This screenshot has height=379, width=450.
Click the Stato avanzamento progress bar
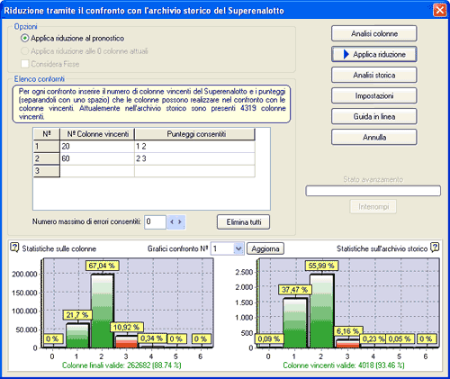coord(373,191)
